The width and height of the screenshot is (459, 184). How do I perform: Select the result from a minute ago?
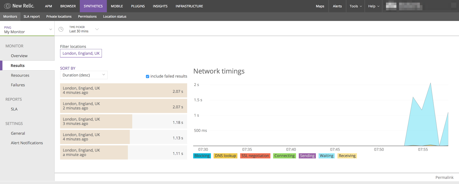pos(123,152)
